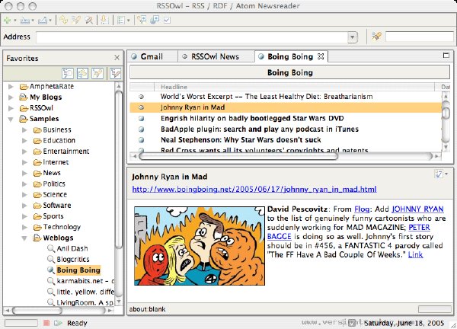The height and width of the screenshot is (329, 457).
Task: Open the Address history dropdown
Action: pos(353,37)
